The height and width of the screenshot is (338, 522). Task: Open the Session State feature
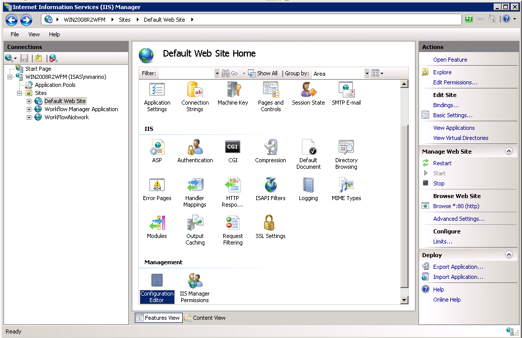pos(308,94)
